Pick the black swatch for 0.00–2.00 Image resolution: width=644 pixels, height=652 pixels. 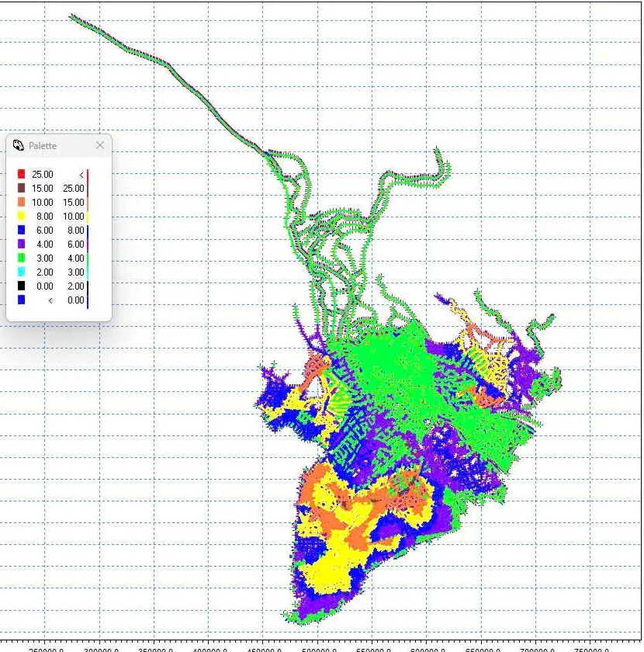coord(21,286)
